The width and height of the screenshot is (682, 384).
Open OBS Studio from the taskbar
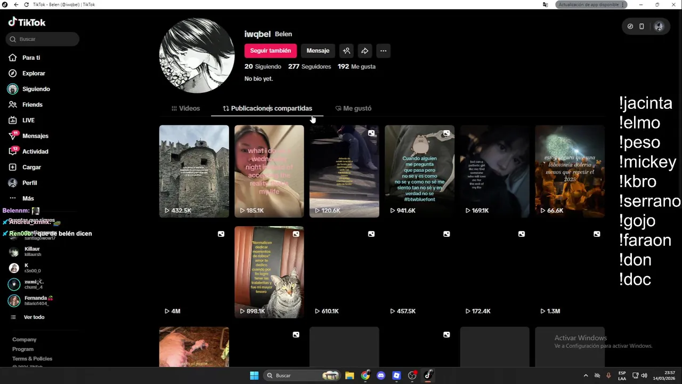412,375
